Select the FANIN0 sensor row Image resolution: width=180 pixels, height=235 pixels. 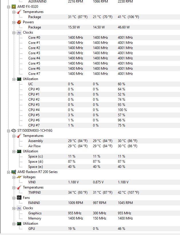[34, 203]
